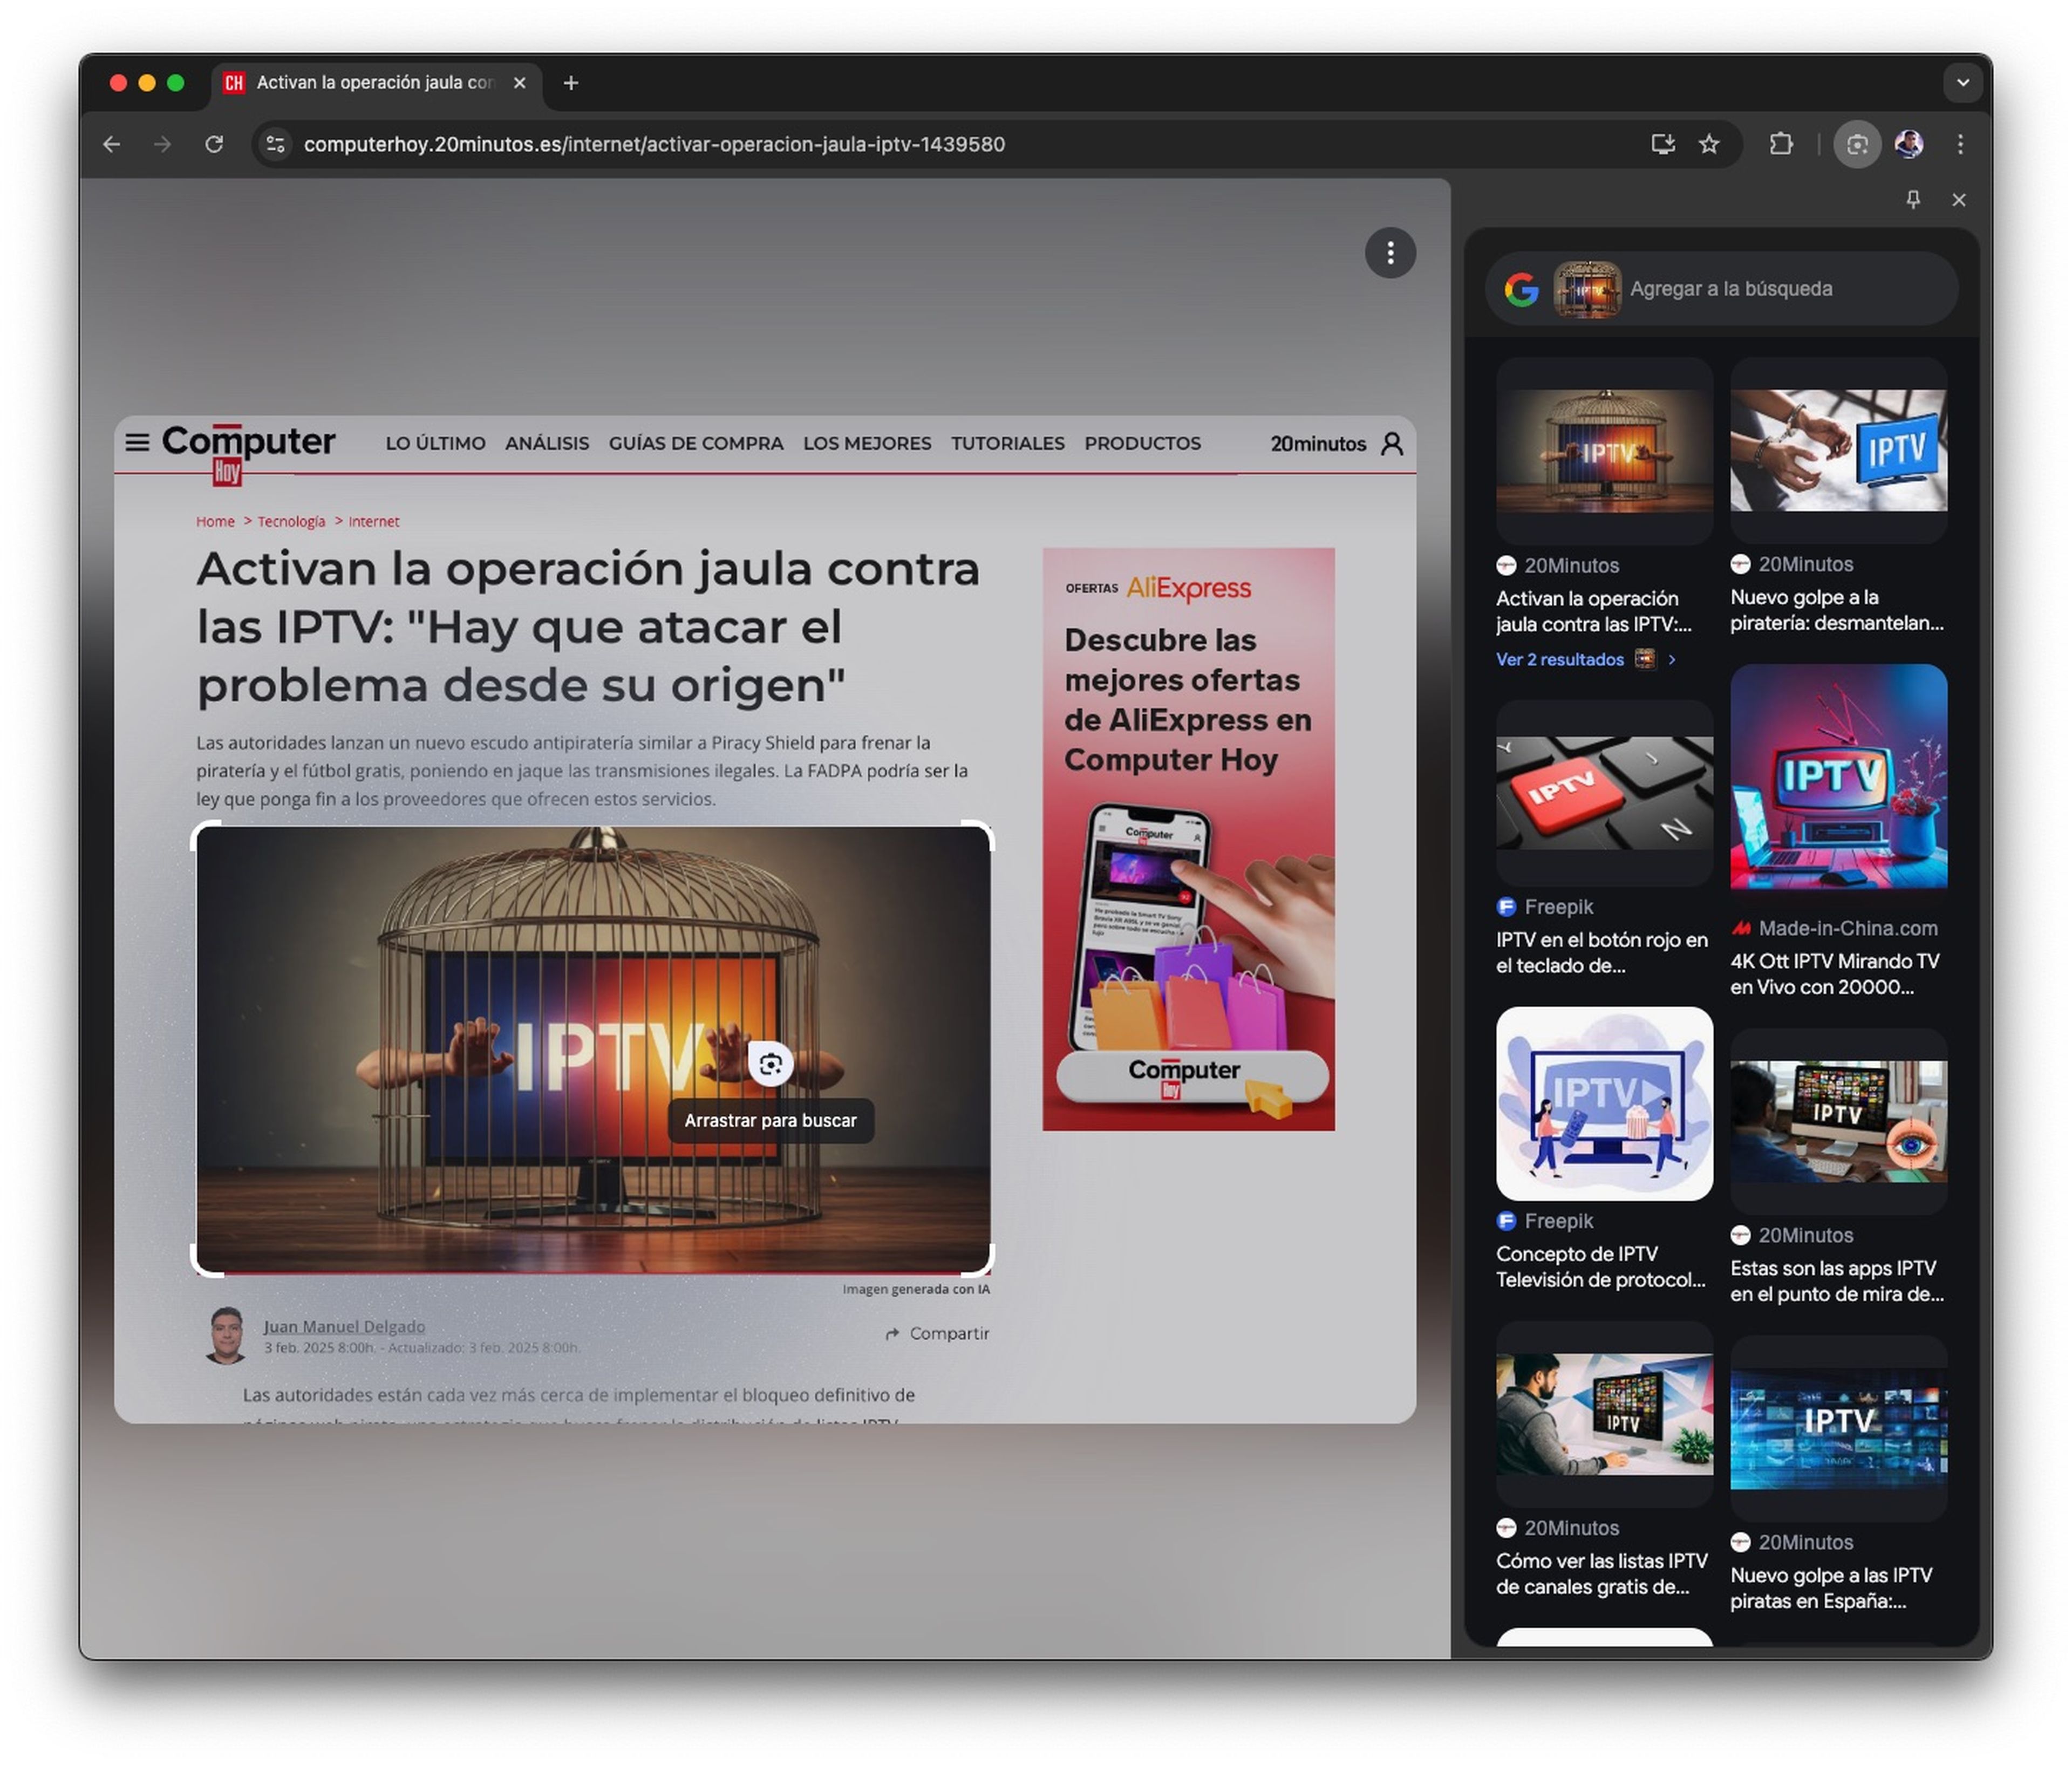
Task: Click the Imagen generada con IA caption
Action: tap(916, 1289)
